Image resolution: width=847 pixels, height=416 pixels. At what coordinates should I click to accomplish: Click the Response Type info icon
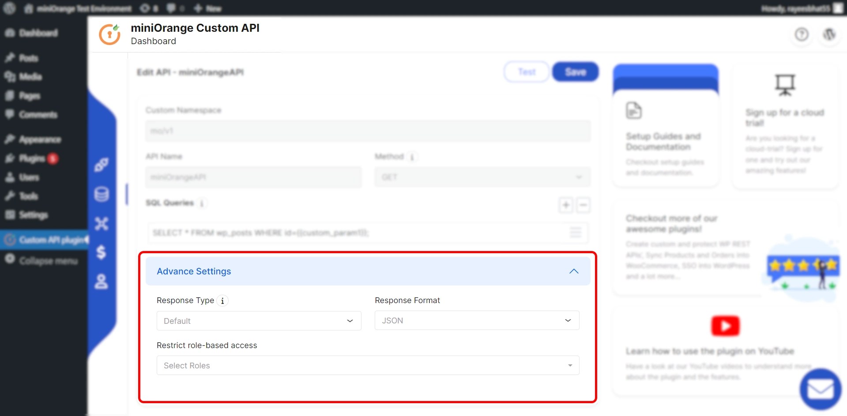click(x=222, y=301)
